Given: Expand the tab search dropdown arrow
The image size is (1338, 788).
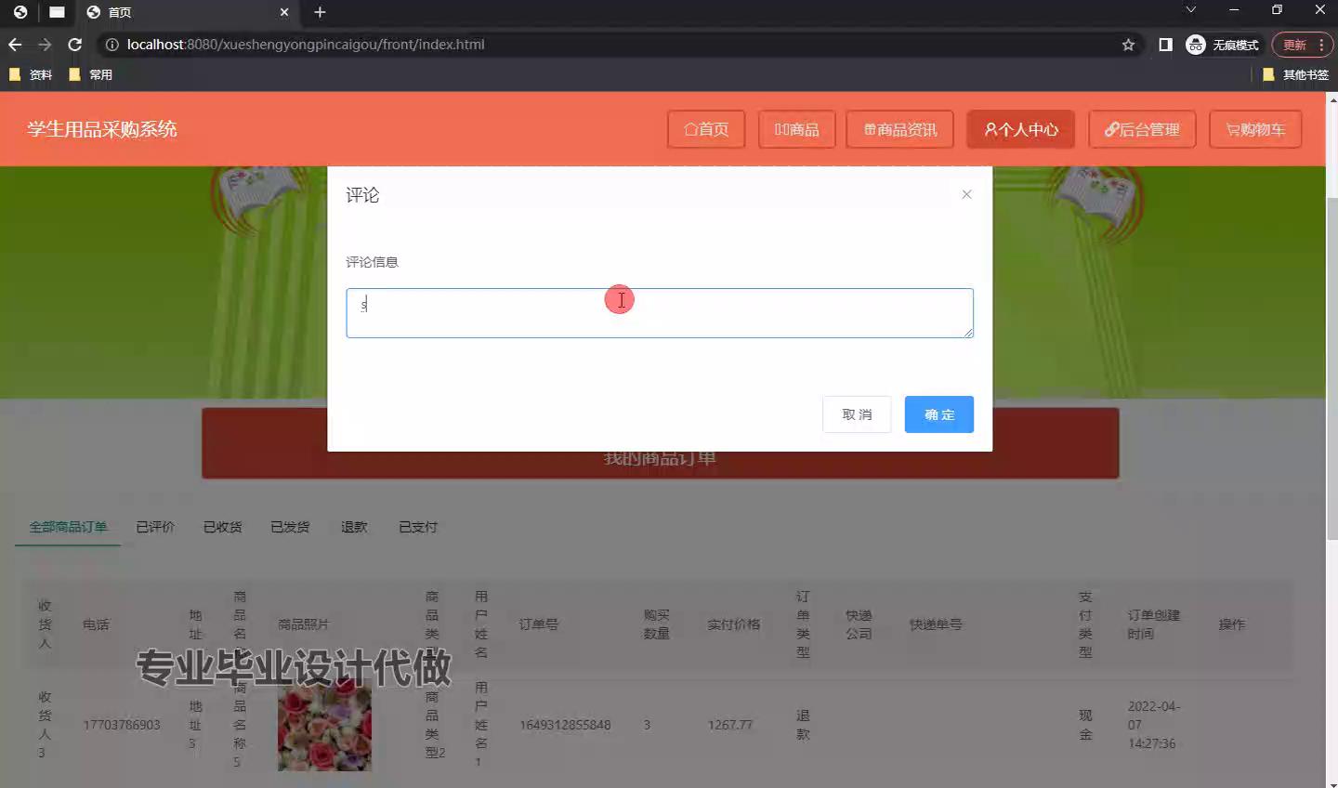Looking at the screenshot, I should click(x=1190, y=10).
